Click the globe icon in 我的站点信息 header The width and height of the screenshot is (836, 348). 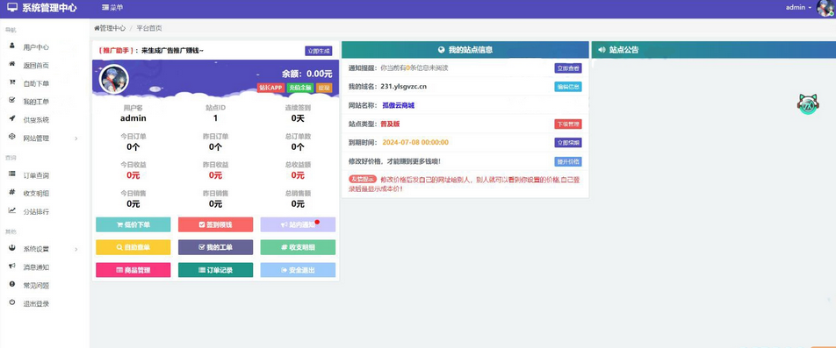click(442, 49)
